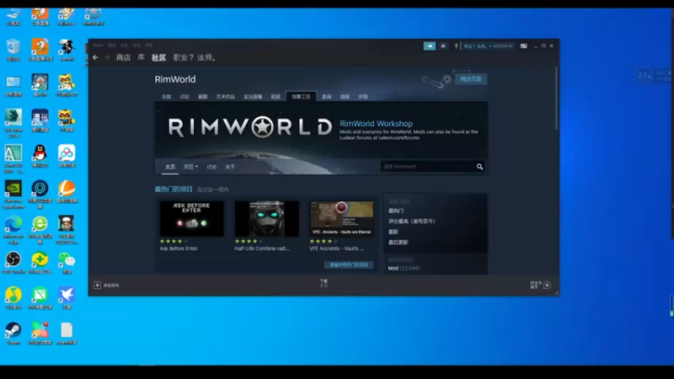Select the 艺术作品 artwork tab
Image resolution: width=674 pixels, height=379 pixels.
[x=226, y=97]
